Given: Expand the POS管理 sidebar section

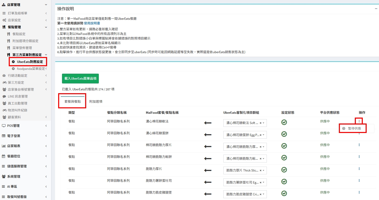Looking at the screenshot, I should [x=23, y=126].
